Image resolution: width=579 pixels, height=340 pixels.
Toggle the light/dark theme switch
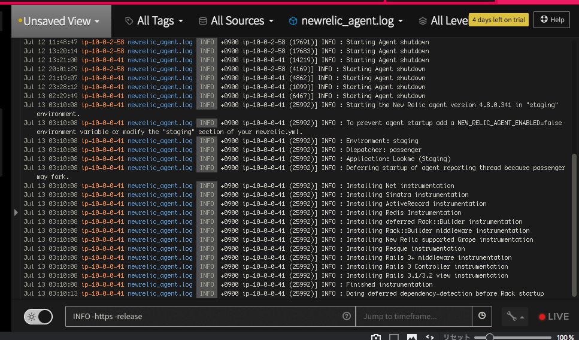38,317
